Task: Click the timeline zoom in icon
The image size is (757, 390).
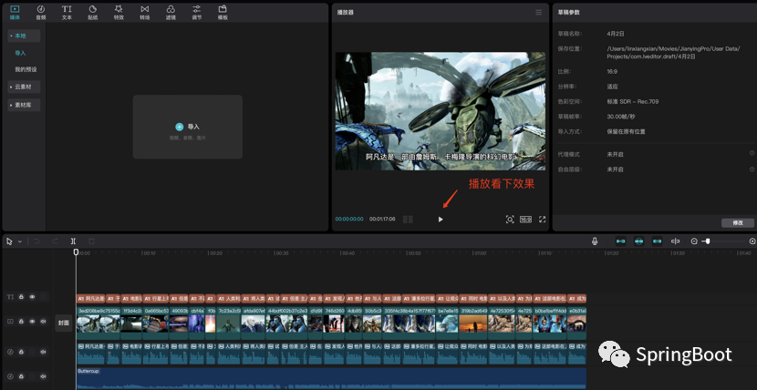Action: [752, 241]
